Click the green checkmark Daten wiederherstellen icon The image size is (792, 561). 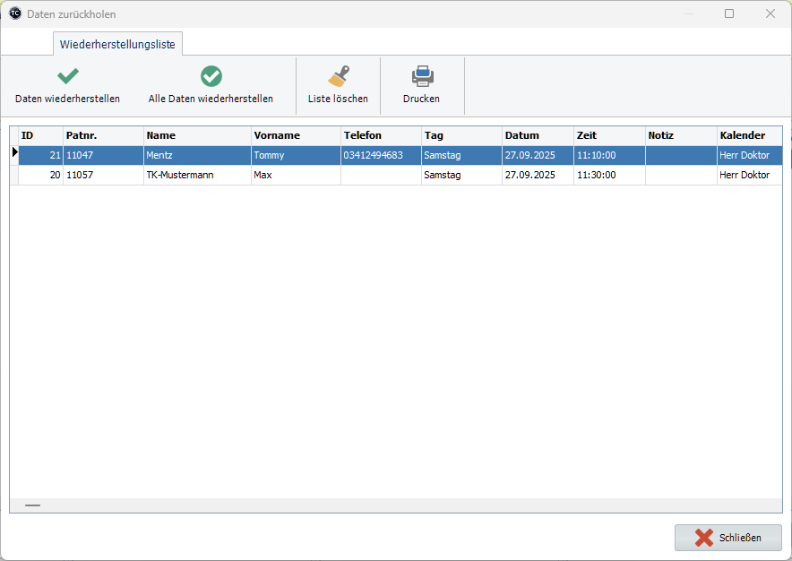click(x=67, y=76)
